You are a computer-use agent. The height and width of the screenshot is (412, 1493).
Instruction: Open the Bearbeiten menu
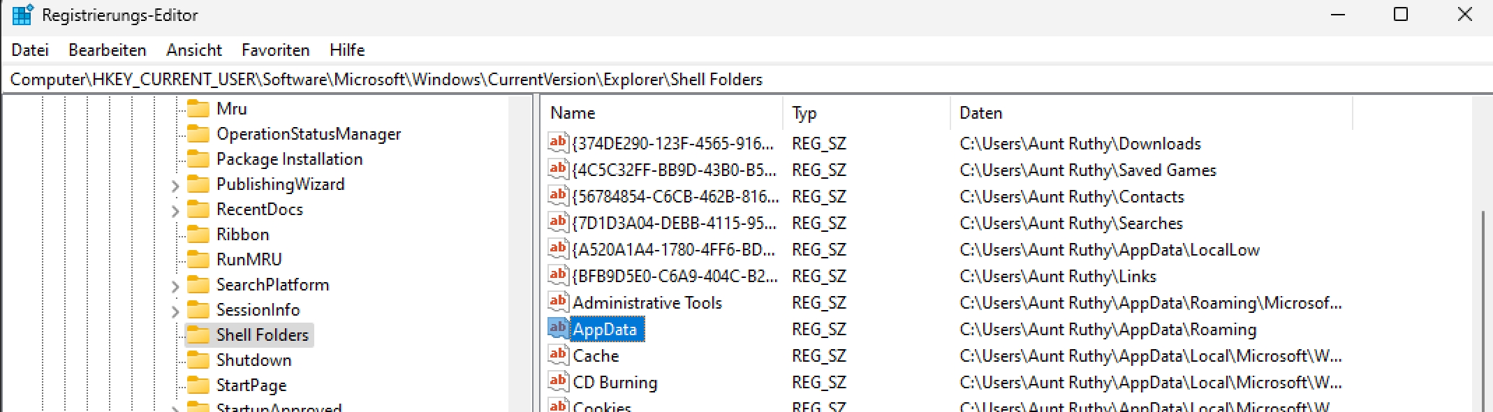pos(108,50)
